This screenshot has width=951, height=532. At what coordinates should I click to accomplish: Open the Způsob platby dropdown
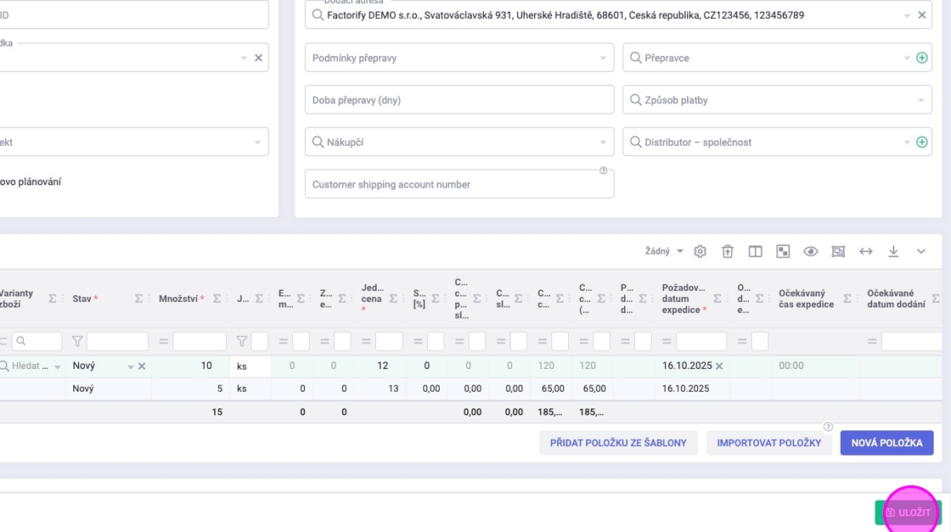777,100
